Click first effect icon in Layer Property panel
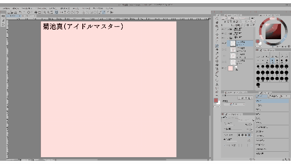Image resolution: width=291 pixels, height=164 pixels. click(240, 98)
